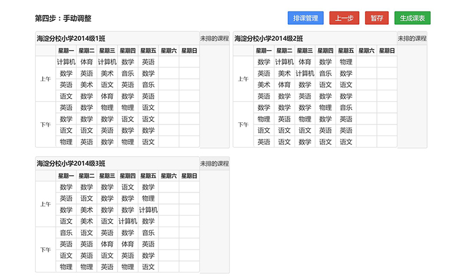The height and width of the screenshot is (276, 461).
Task: Select 未排的课程 panel header for 3班
Action: [x=214, y=164]
